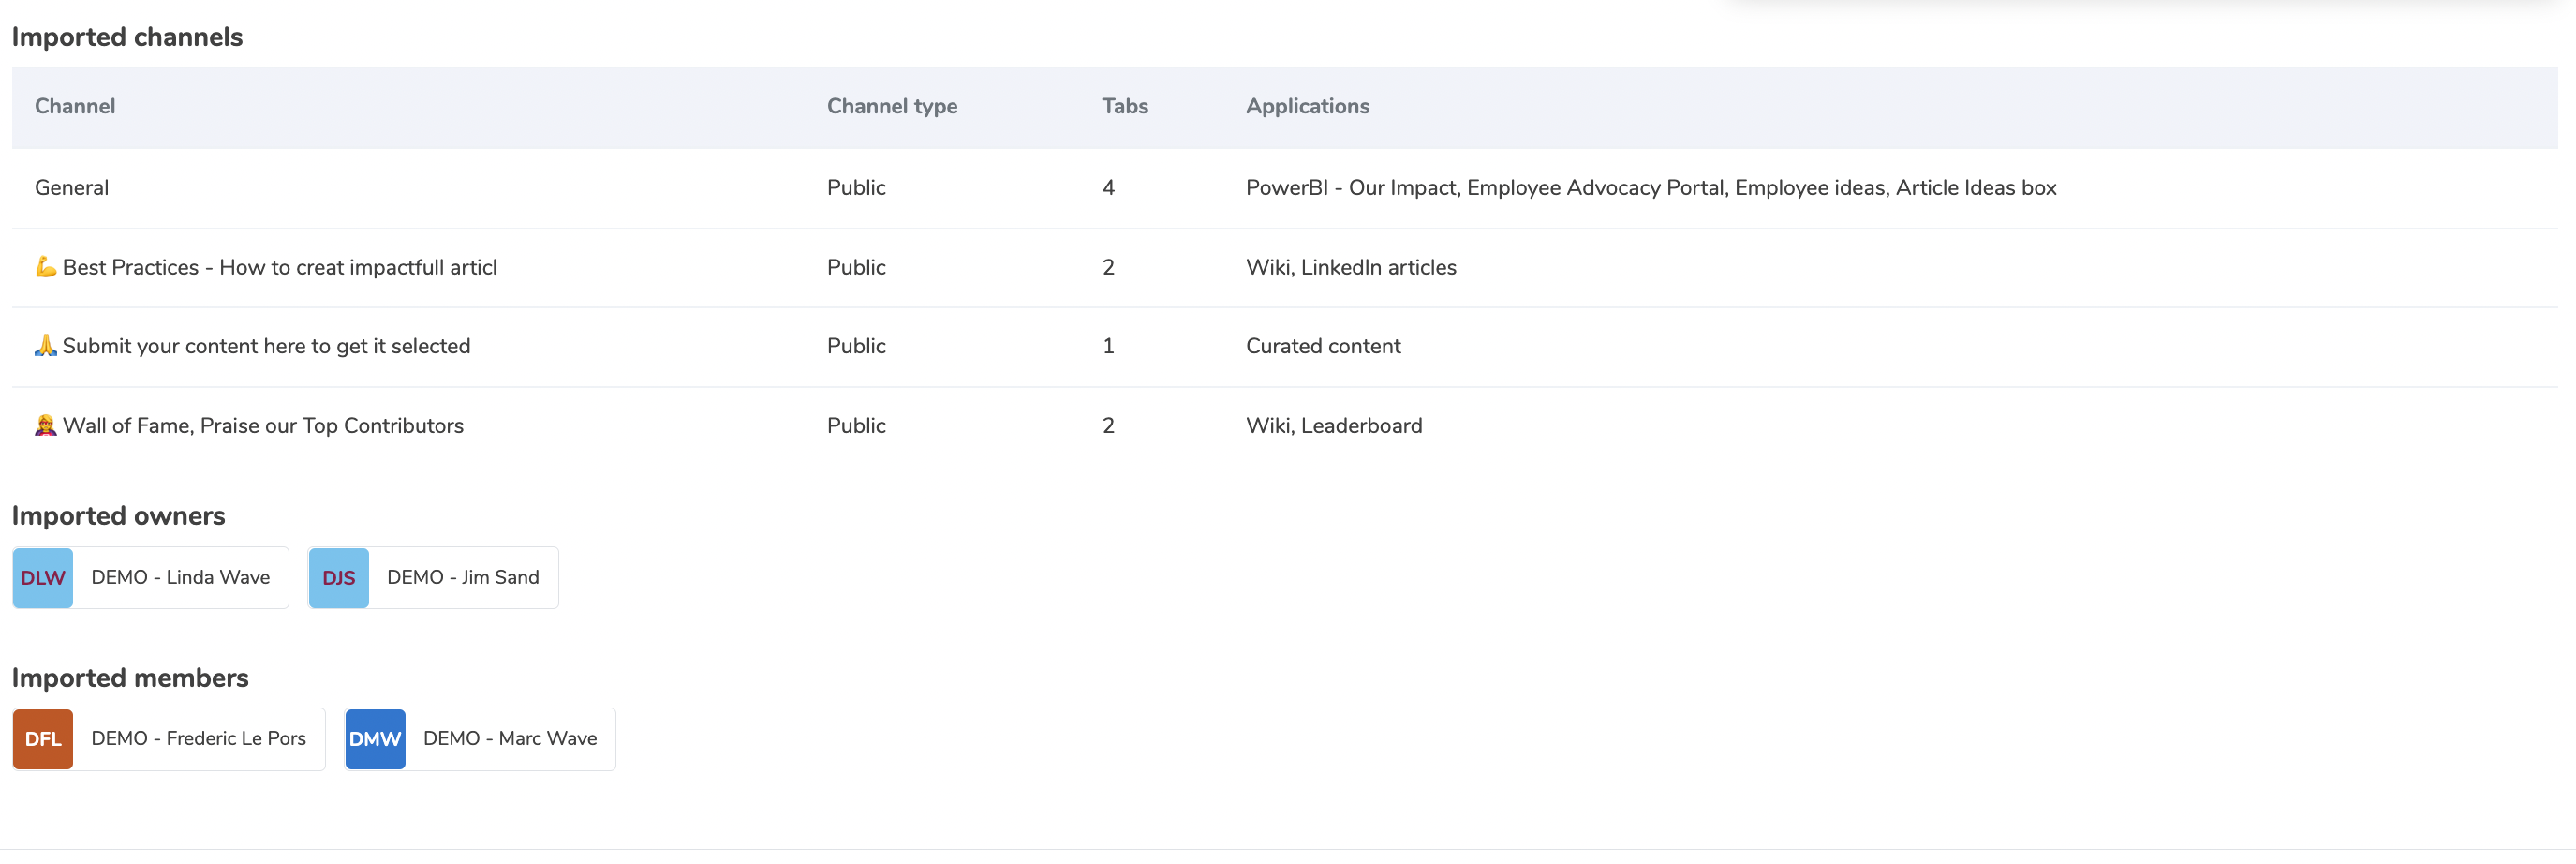Viewport: 2576px width, 864px height.
Task: Click Wiki, LinkedIn articles applications cell
Action: coord(1351,267)
